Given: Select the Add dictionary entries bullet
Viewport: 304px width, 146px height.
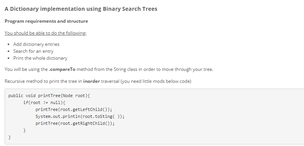Looking at the screenshot, I should click(36, 44).
